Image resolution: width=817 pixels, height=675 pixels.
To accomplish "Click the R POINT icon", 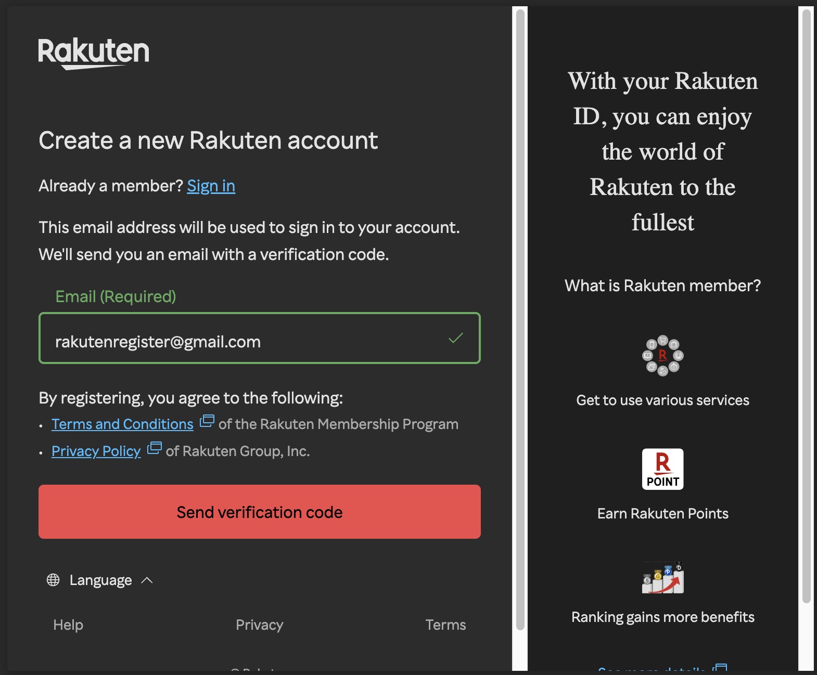I will (x=662, y=469).
